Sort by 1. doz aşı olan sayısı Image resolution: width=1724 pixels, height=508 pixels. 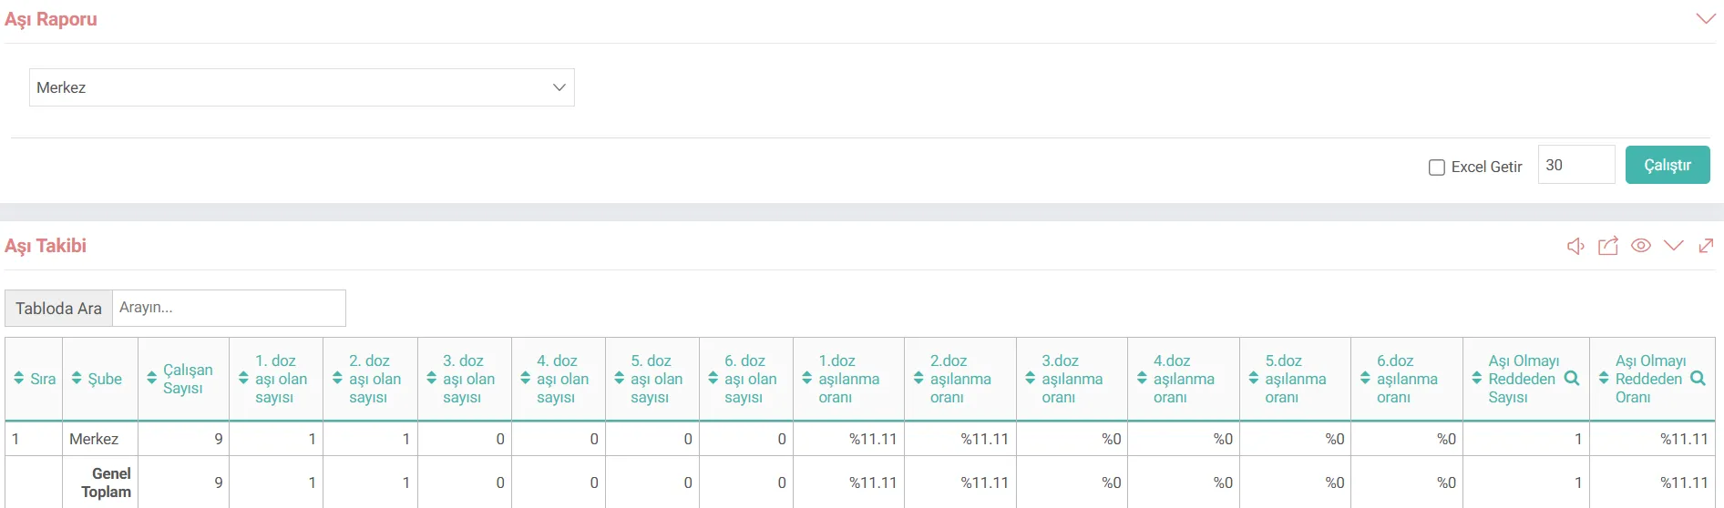[x=243, y=379]
